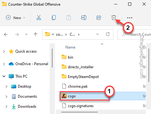Click the double chevron in address bar
Image resolution: width=151 pixels, height=114 pixels.
pyautogui.click(x=53, y=34)
